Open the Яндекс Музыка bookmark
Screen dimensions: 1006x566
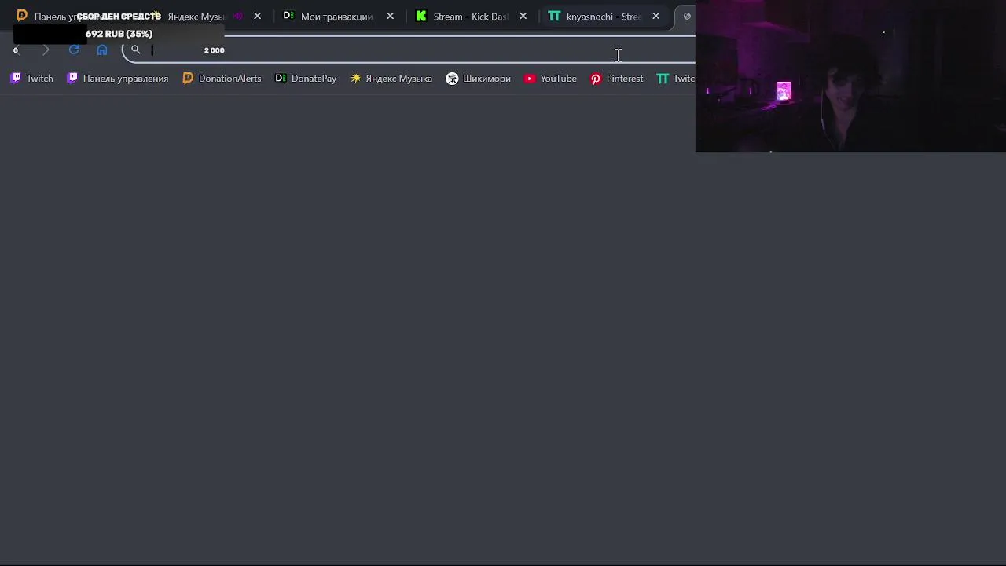pos(391,79)
